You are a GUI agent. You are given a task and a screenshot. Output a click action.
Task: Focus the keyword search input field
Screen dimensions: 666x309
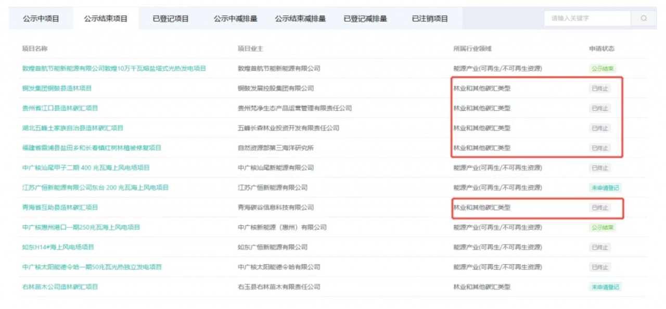[x=587, y=18]
